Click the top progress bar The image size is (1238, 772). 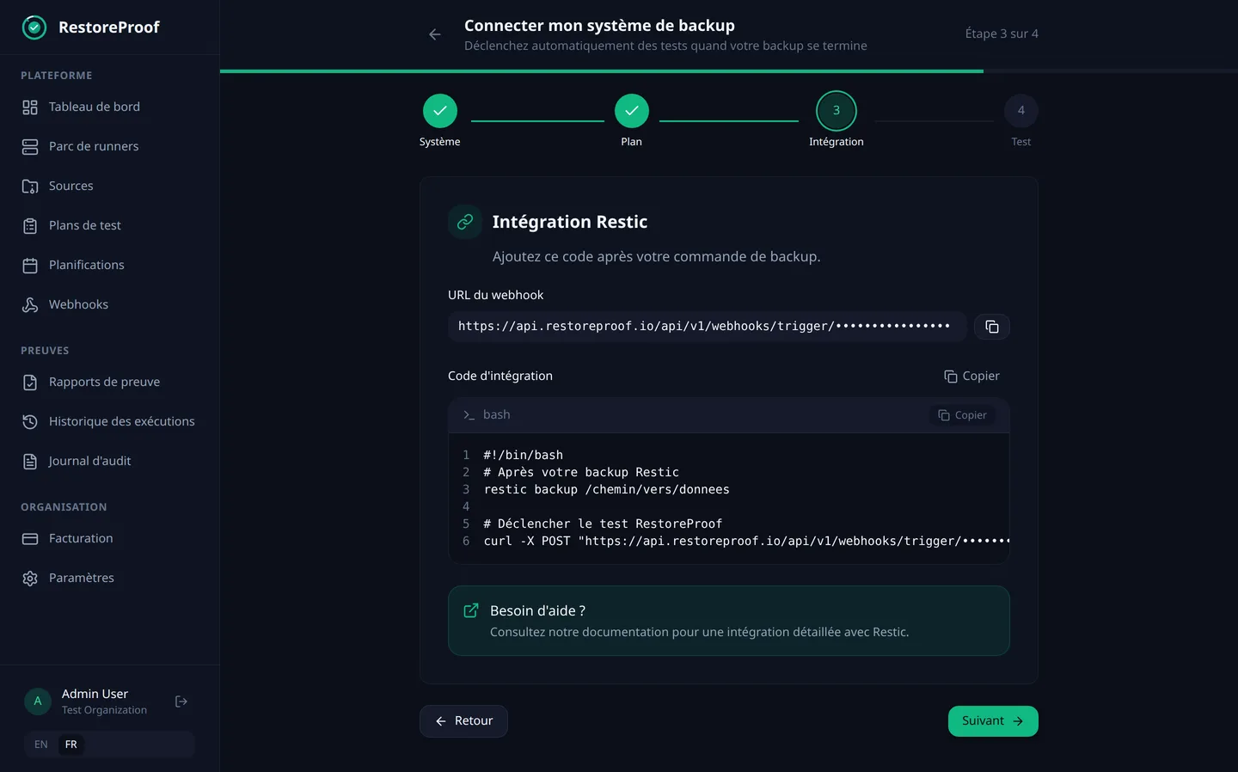[729, 71]
